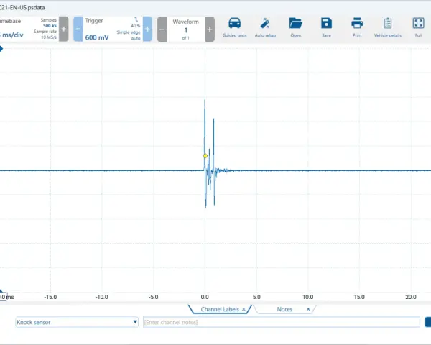This screenshot has height=345, width=431.
Task: Close the Notes tab
Action: pos(308,309)
